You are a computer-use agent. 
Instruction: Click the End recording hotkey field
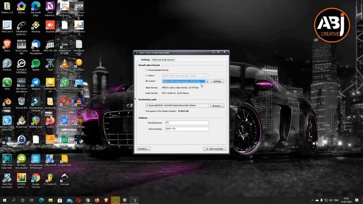click(x=187, y=129)
